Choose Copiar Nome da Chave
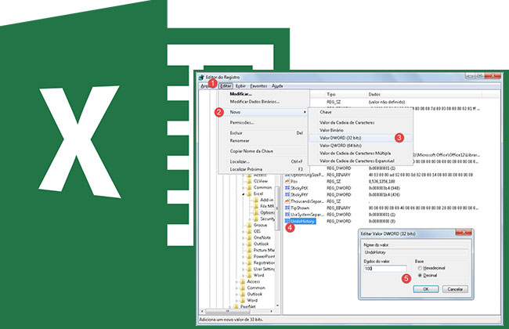Screen dimensions: 509x329 (264, 151)
